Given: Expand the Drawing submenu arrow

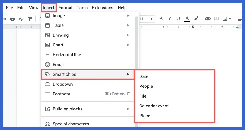Looking at the screenshot, I should [x=128, y=35].
